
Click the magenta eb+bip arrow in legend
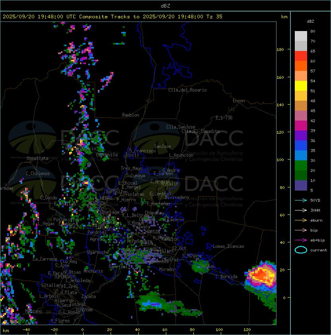pyautogui.click(x=301, y=240)
